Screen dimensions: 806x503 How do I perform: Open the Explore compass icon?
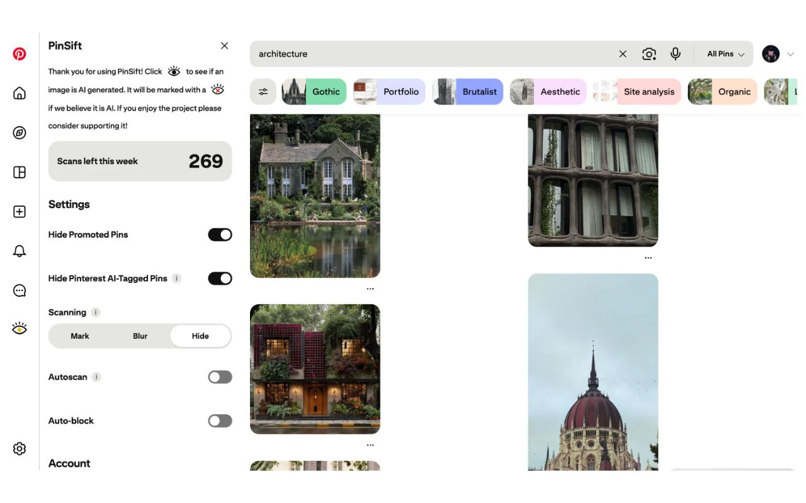point(20,133)
